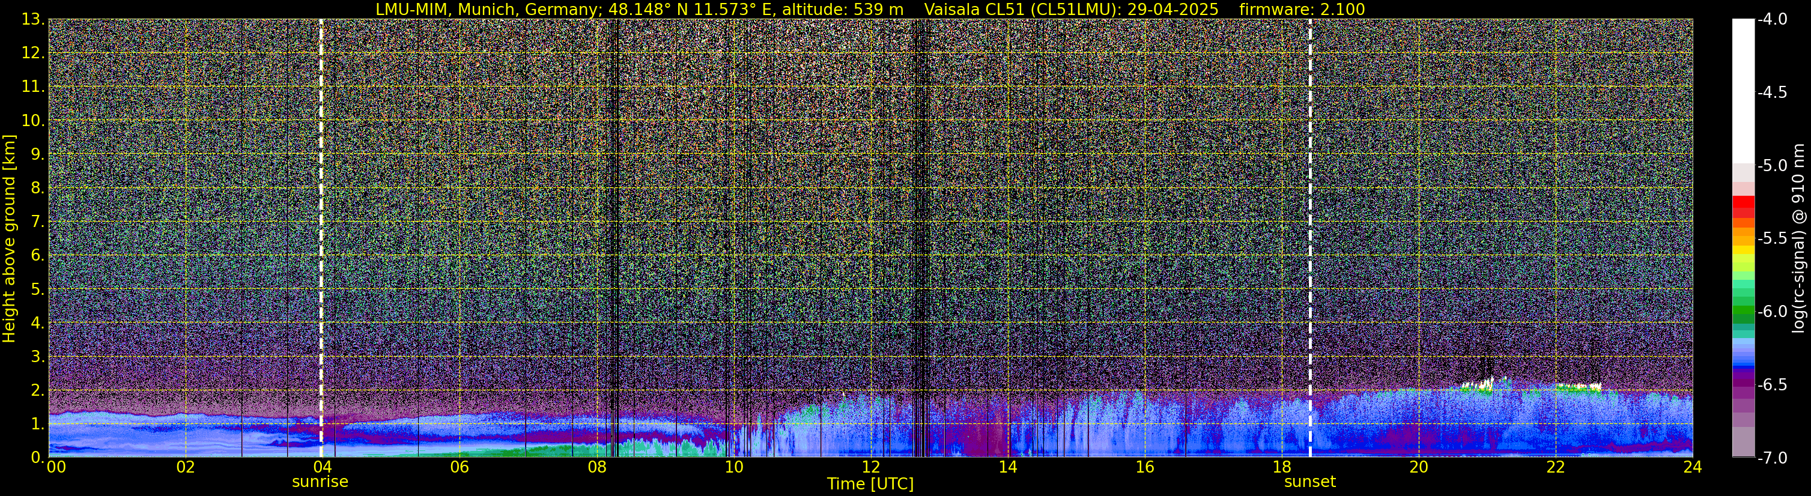Click the colorbar tick label '-4.0'
1811x496 pixels.
(1773, 20)
